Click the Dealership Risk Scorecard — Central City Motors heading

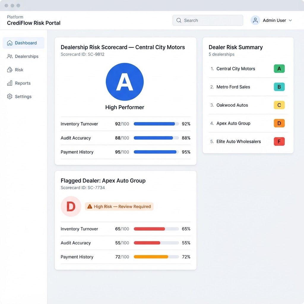pos(123,47)
